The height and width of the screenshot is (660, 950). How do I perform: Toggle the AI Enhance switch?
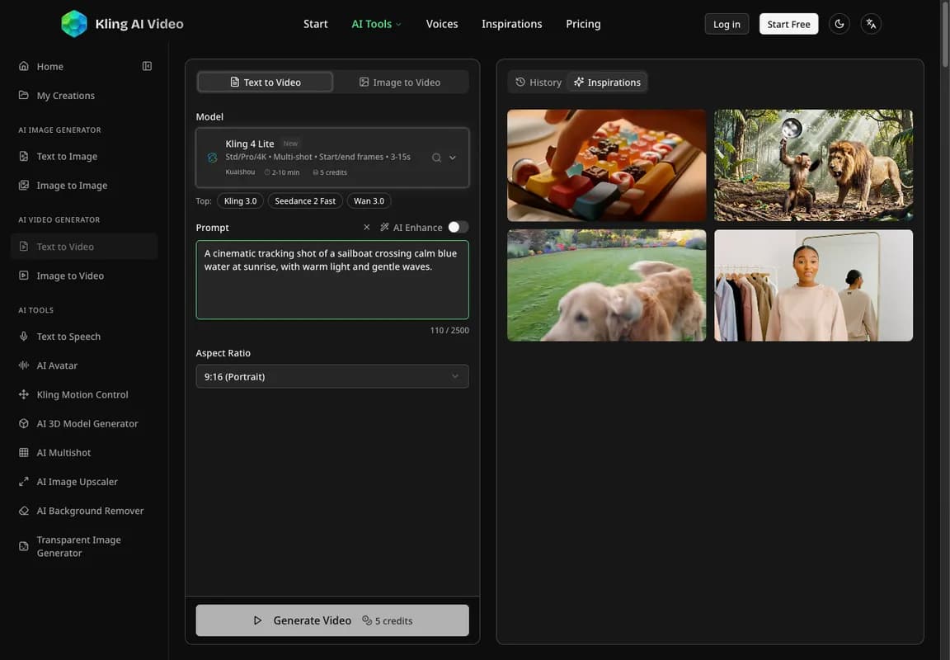pos(458,227)
